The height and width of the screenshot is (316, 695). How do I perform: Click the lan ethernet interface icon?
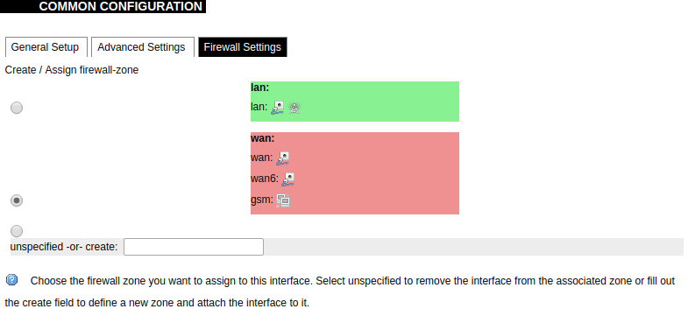pos(278,108)
